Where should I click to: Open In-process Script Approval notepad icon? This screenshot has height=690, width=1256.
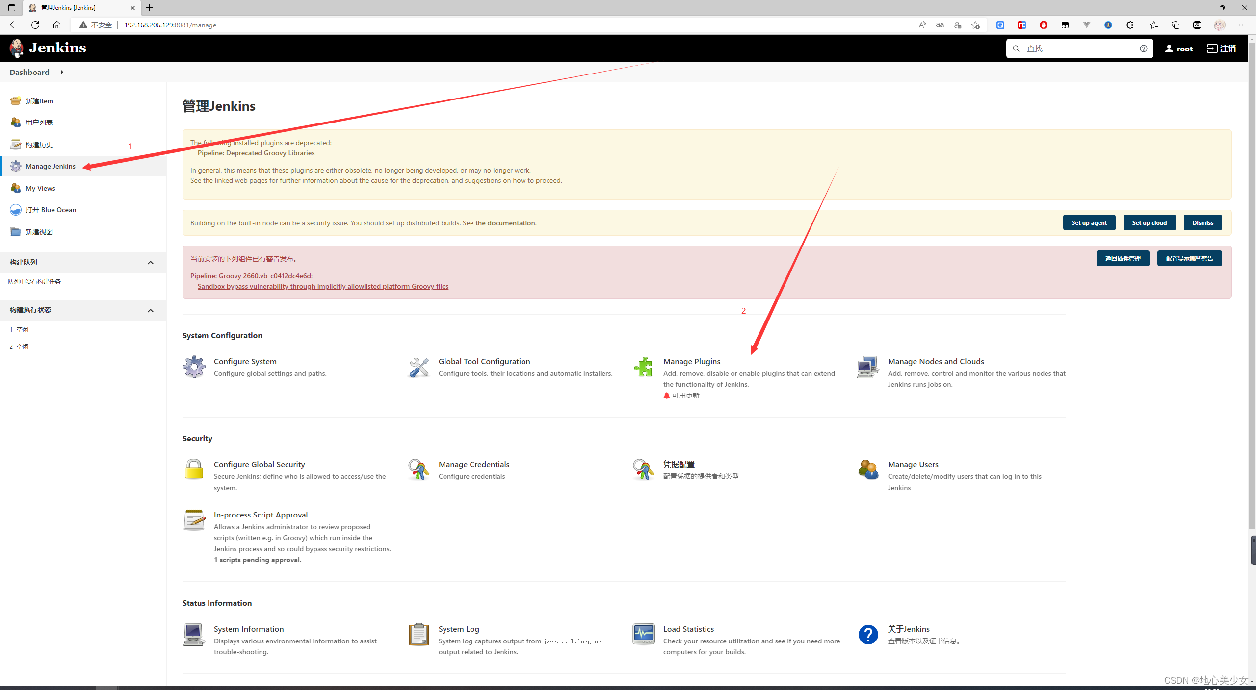(194, 520)
